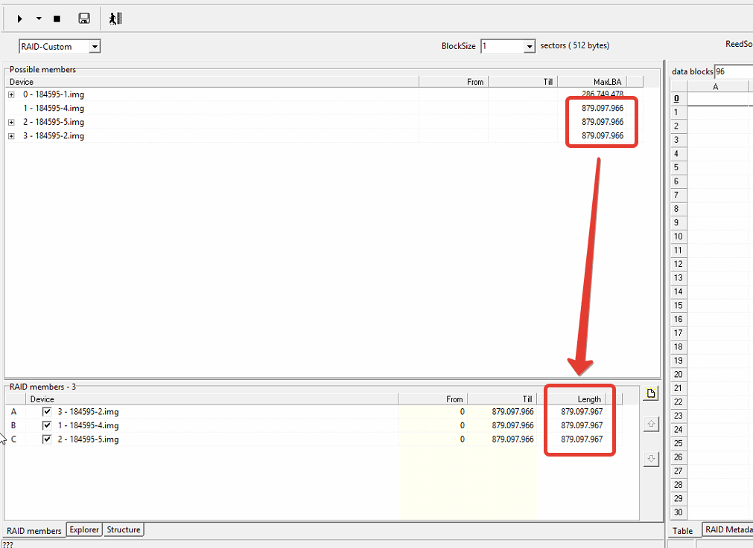Image resolution: width=753 pixels, height=548 pixels.
Task: Click the Device column header in Possible members
Action: 212,82
